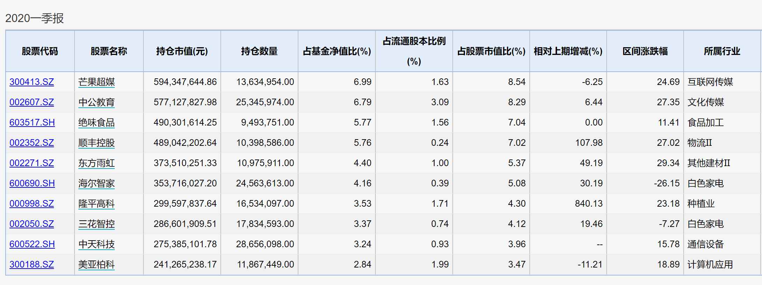The height and width of the screenshot is (285, 762).
Task: Open the 东方雨虹 stock link
Action: pyautogui.click(x=97, y=163)
